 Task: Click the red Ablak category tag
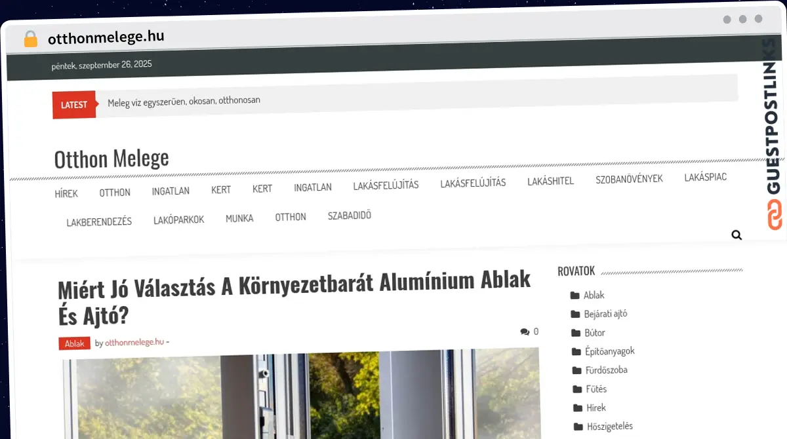[74, 343]
